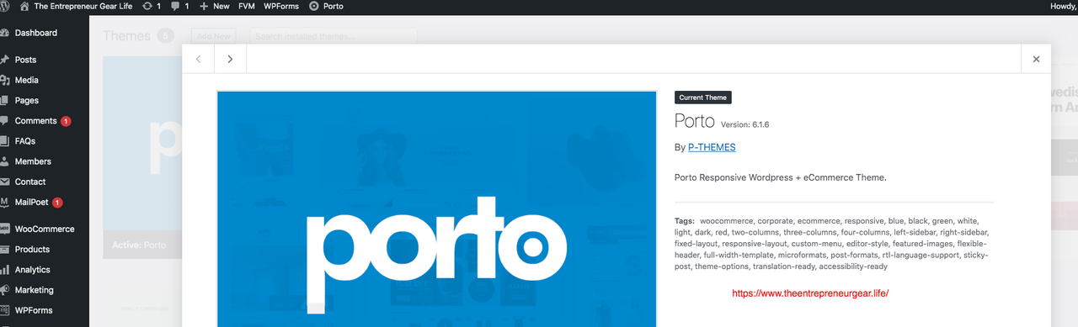Open comments bubble in admin bar
Screen dimensions: 1078x327
pos(179,6)
